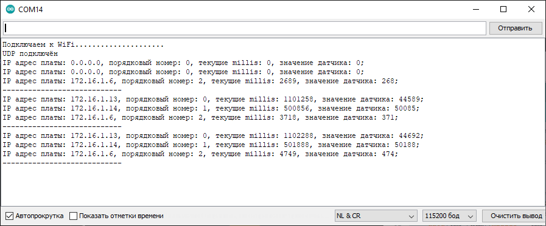Minimize the COM14 window
Image resolution: width=546 pixels, height=226 pixels.
[x=475, y=9]
